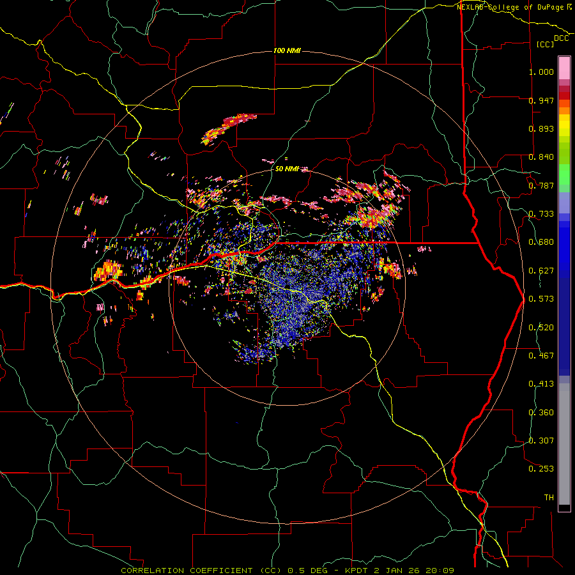Click the 0.893 scale value
The image size is (575, 575).
(x=541, y=128)
